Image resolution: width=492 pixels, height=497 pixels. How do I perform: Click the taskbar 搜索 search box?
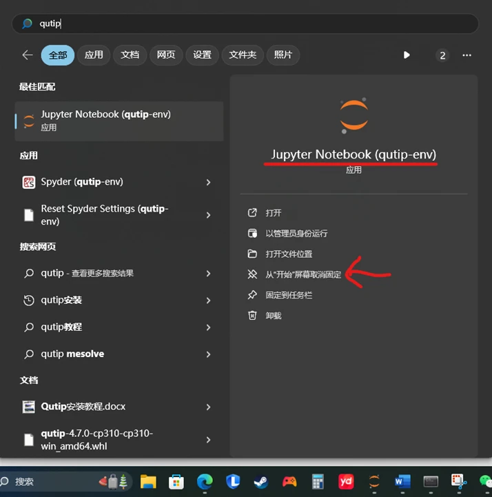pyautogui.click(x=65, y=482)
